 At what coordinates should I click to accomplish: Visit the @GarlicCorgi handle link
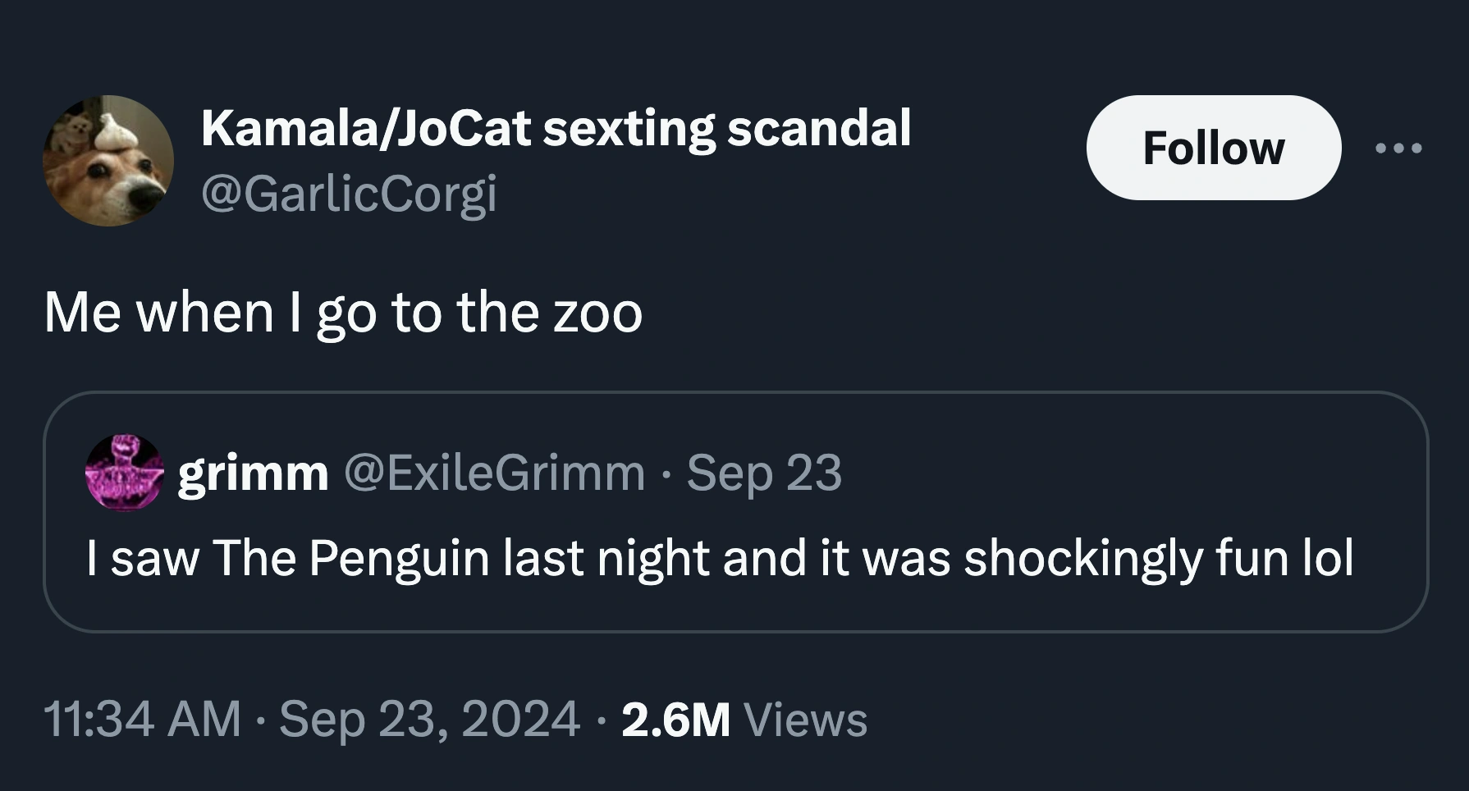(x=349, y=194)
